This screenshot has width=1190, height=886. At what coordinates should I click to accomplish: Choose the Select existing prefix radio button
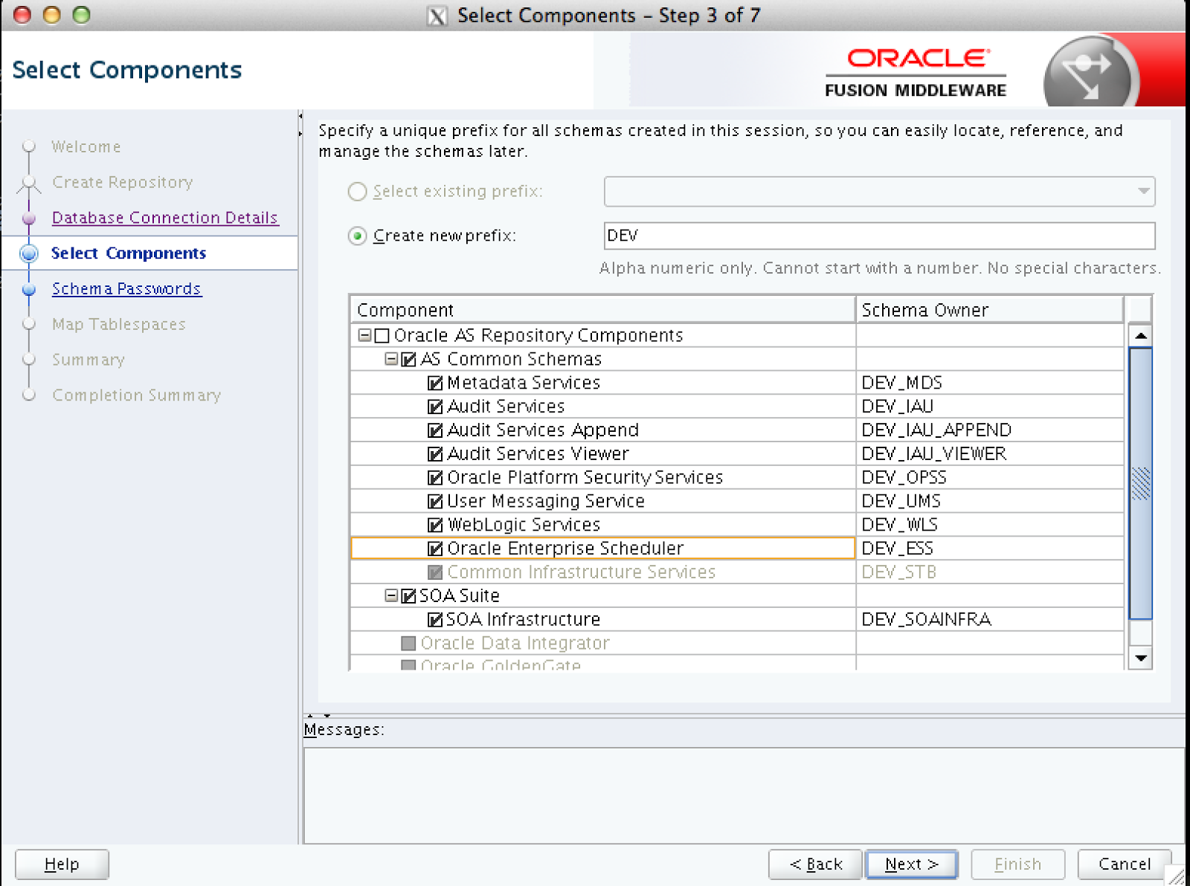click(x=358, y=192)
